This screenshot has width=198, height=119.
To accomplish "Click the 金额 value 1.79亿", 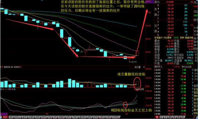I will [x=170, y=55].
